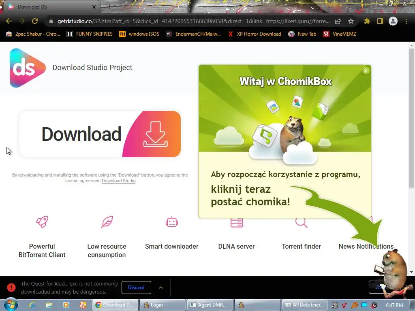Open EndermanCH/Malw... bookmark
Viewport: 415px width, 311px height.
[x=193, y=34]
